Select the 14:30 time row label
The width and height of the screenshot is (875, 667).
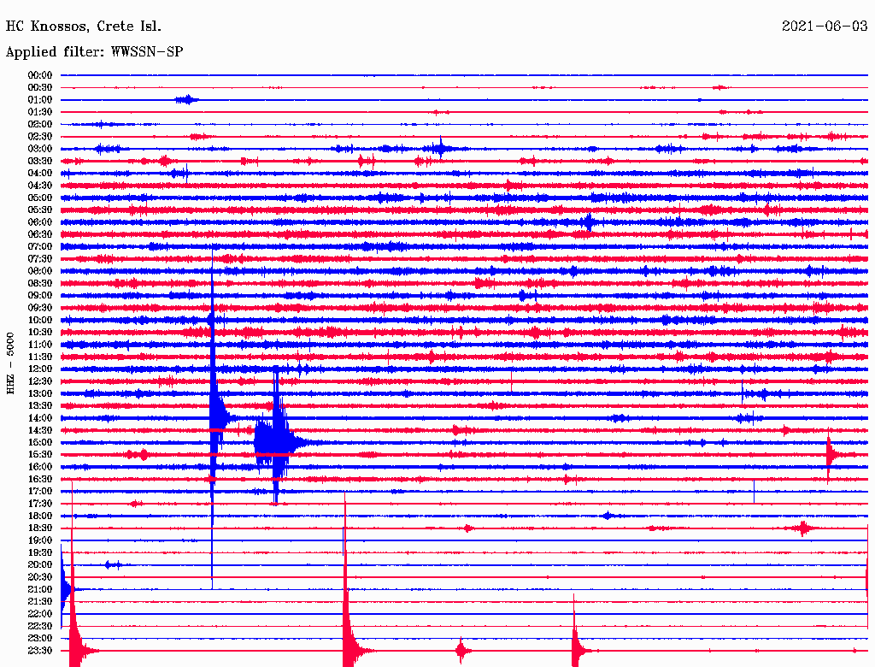[40, 430]
